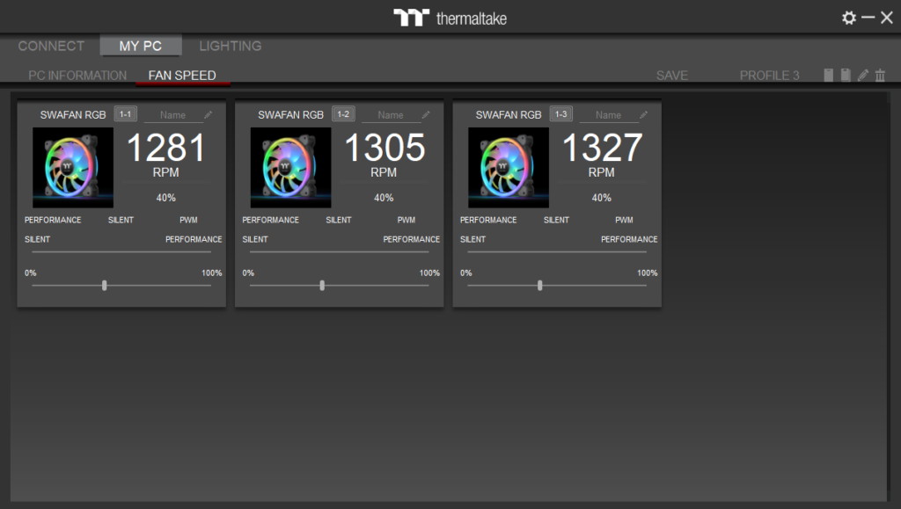The height and width of the screenshot is (509, 901).
Task: Click the 1-2 fan port badge
Action: tap(343, 114)
